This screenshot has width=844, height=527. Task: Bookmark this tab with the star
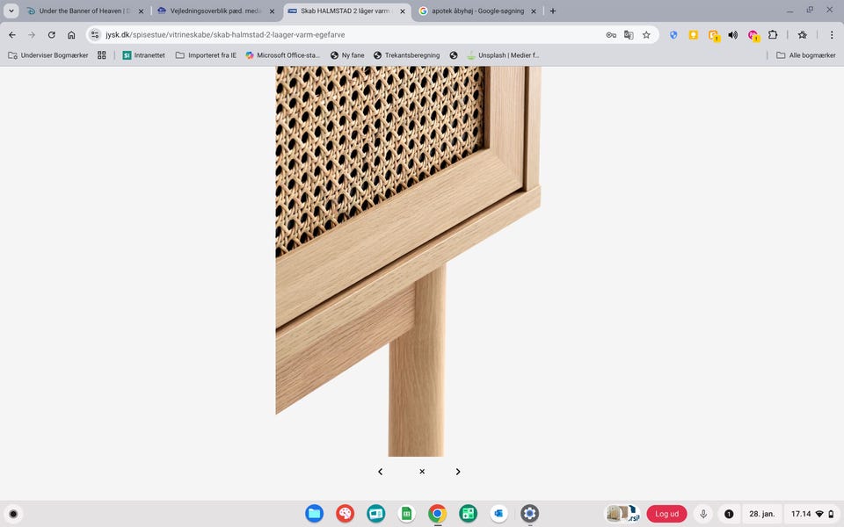coord(646,35)
